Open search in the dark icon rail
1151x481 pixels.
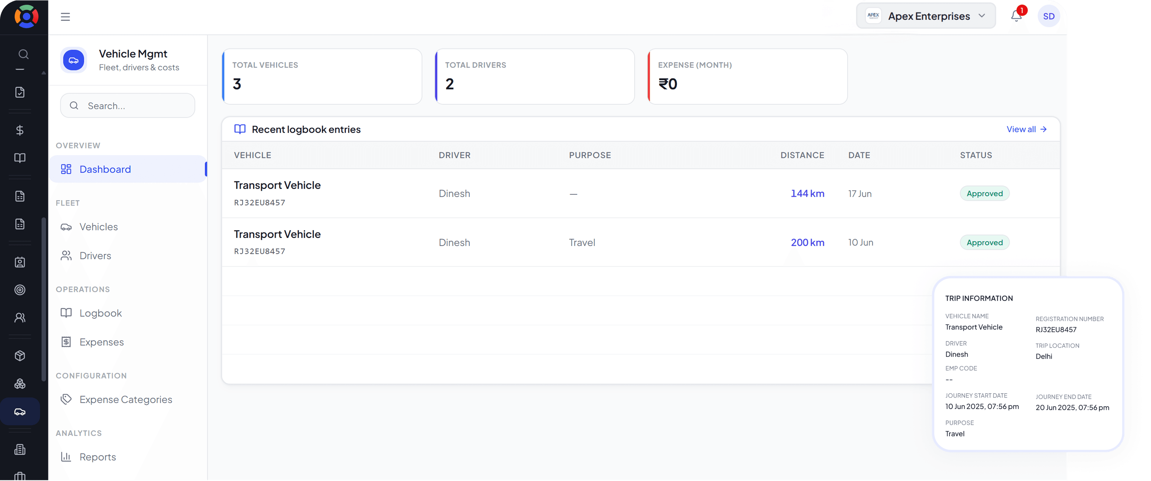(24, 54)
